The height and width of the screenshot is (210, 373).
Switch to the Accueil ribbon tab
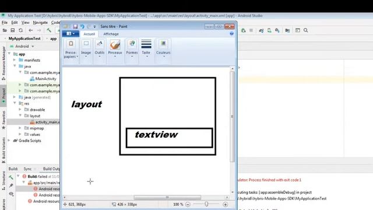pyautogui.click(x=89, y=34)
